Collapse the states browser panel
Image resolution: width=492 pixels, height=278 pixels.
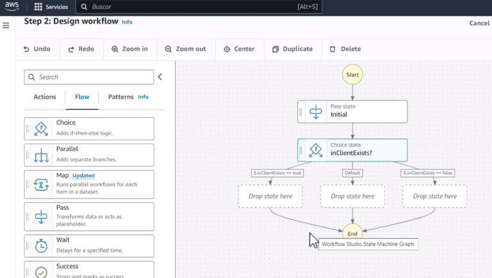pyautogui.click(x=160, y=77)
